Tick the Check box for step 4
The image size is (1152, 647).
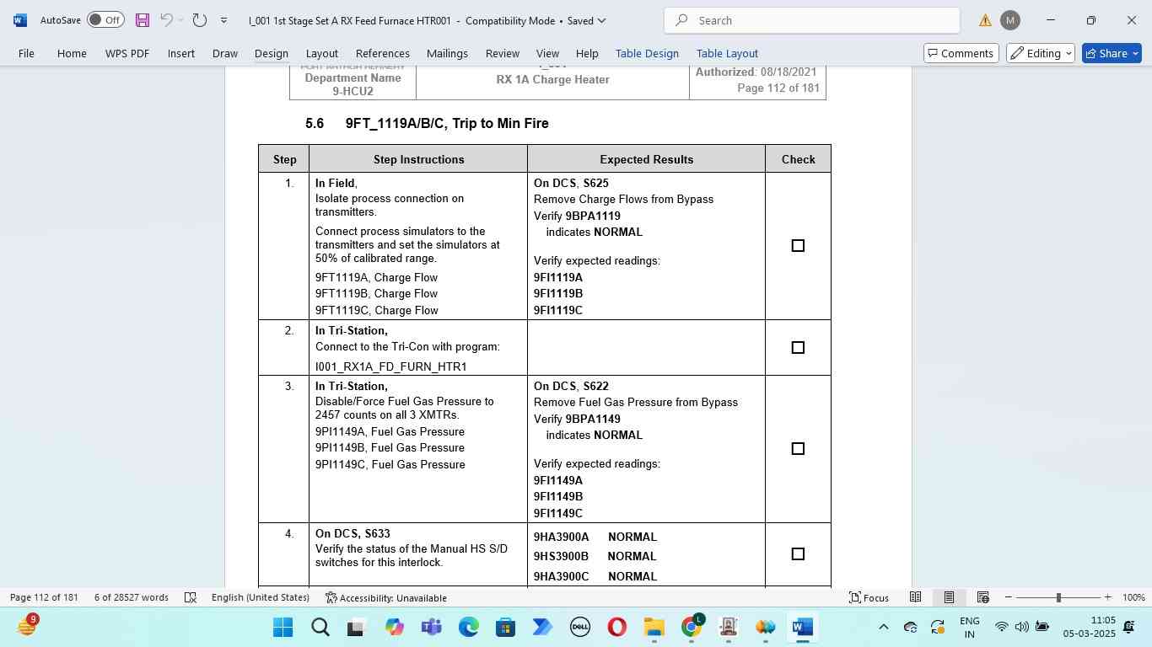pyautogui.click(x=798, y=554)
